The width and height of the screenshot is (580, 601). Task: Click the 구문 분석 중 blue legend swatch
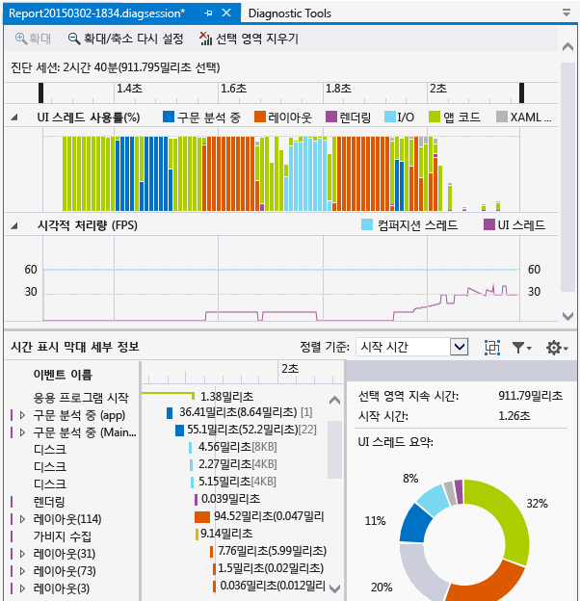pos(169,117)
